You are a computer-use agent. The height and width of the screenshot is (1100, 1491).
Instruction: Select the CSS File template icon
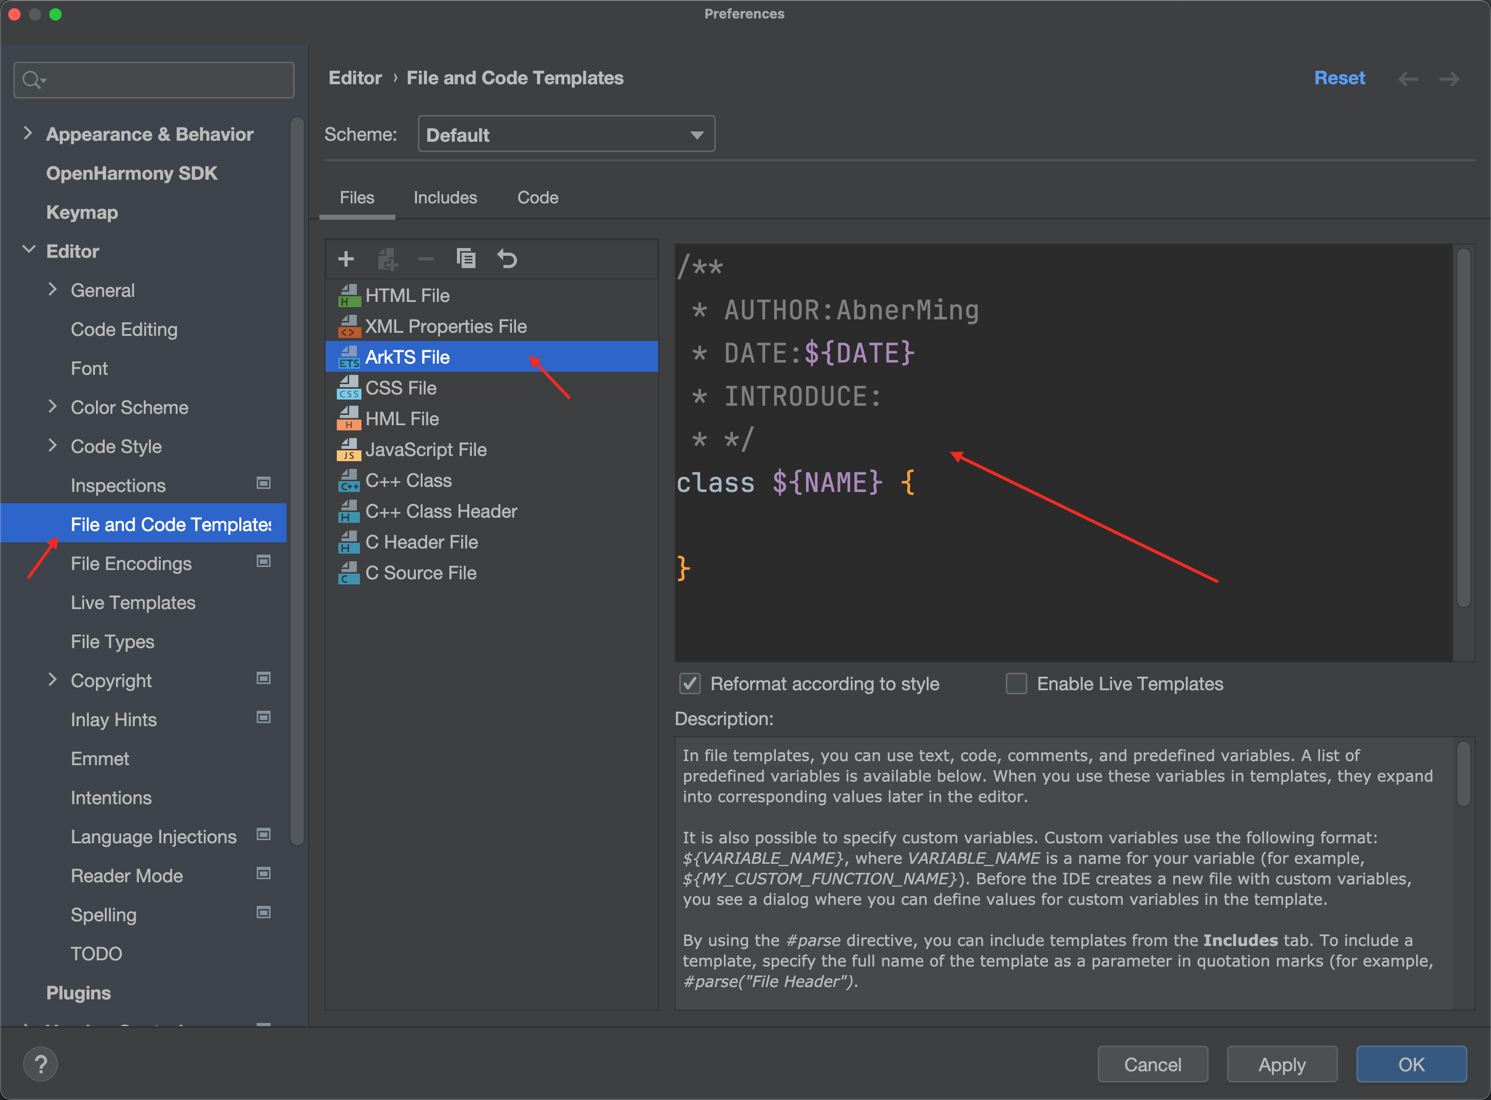pos(349,388)
